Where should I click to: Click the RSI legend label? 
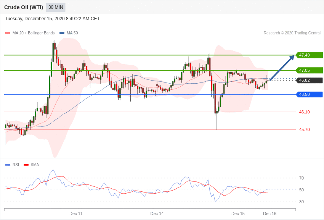pos(16,165)
